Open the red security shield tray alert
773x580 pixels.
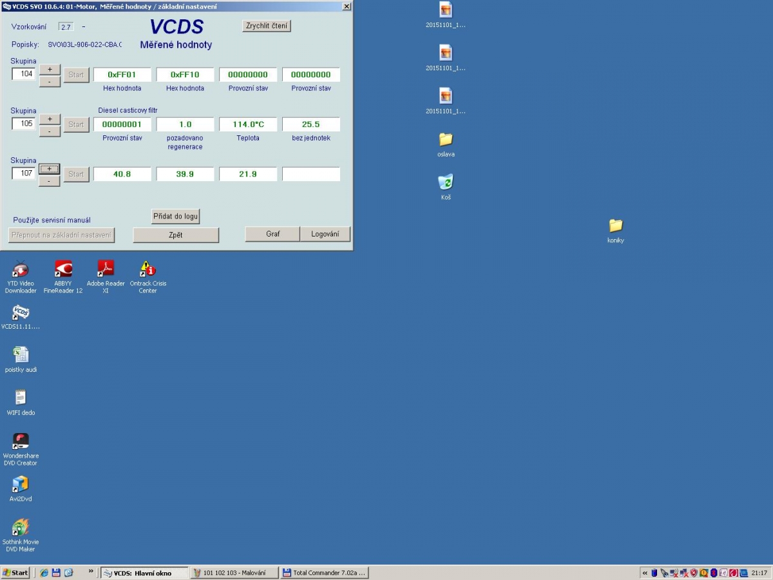point(694,572)
